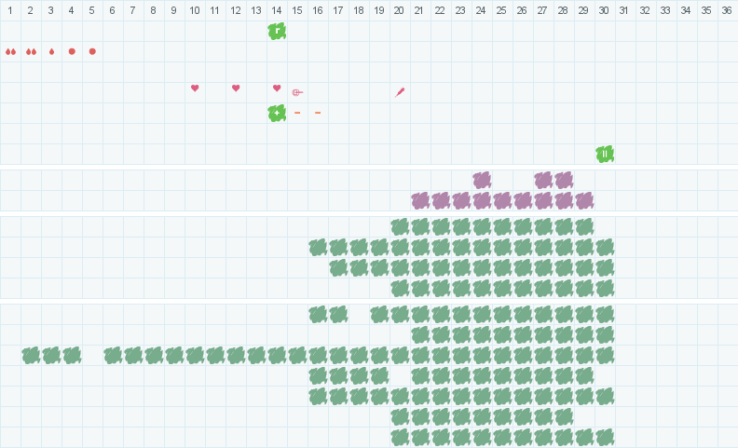Select the heart icon on day 14
This screenshot has height=448, width=738.
(277, 88)
